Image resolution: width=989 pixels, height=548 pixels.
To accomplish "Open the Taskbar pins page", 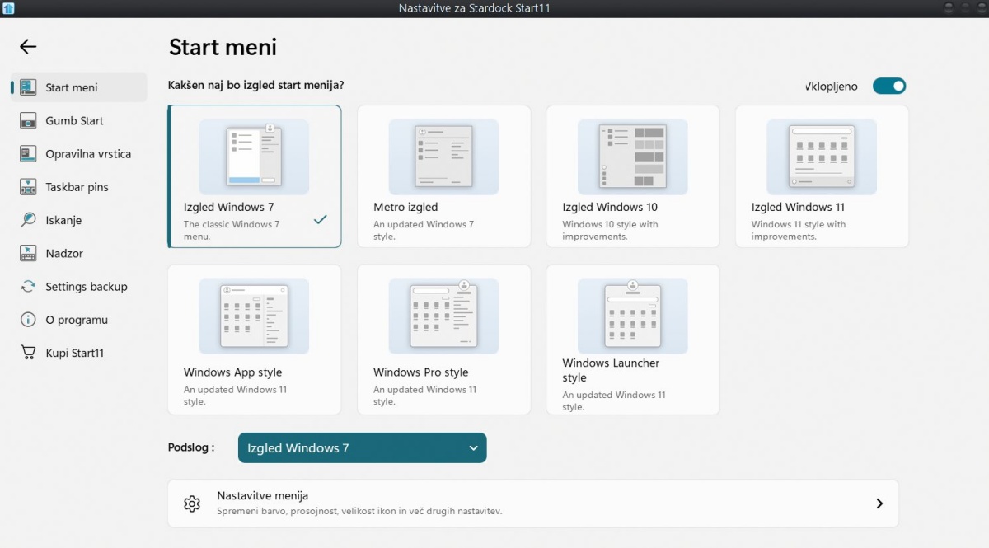I will click(79, 187).
